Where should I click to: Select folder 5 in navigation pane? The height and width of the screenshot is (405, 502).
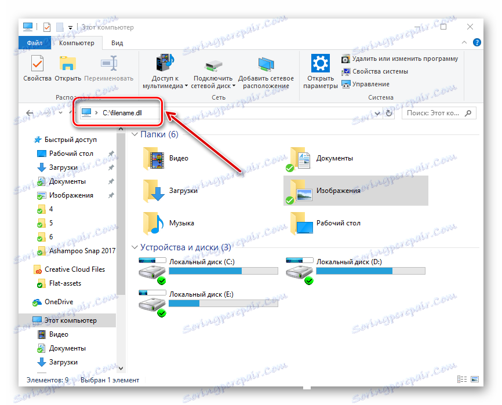(x=45, y=223)
